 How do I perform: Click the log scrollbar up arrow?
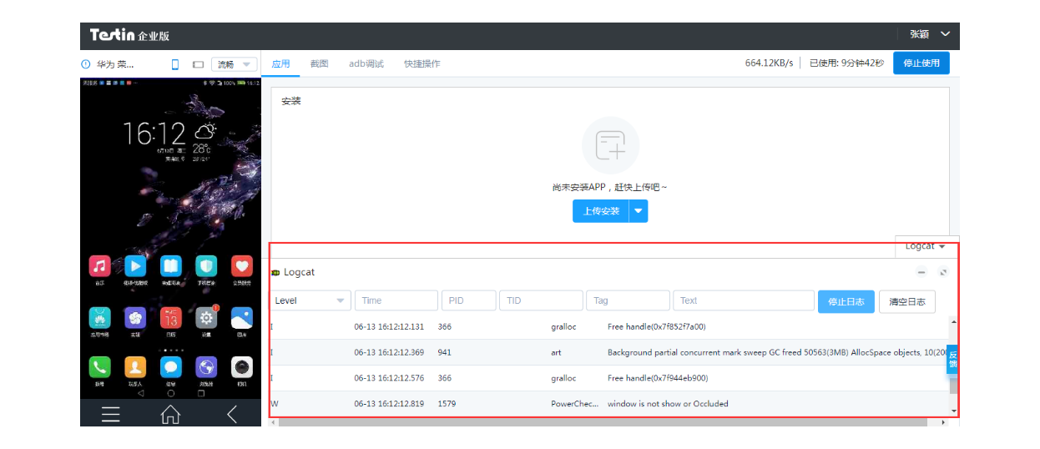pos(954,321)
